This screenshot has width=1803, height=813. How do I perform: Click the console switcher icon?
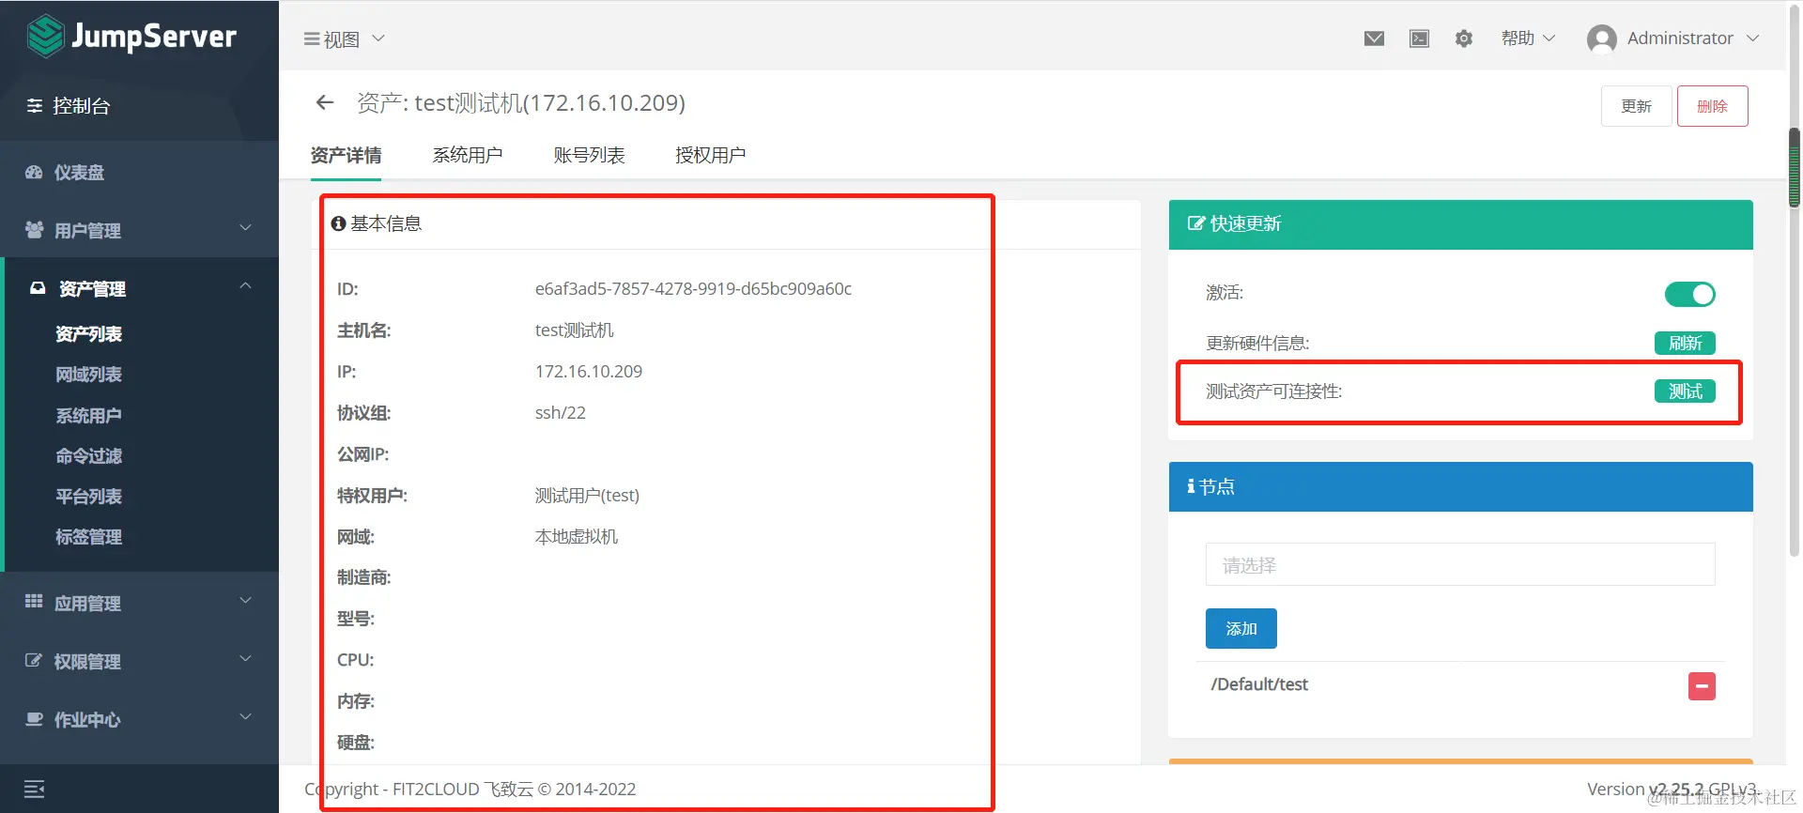(x=35, y=105)
